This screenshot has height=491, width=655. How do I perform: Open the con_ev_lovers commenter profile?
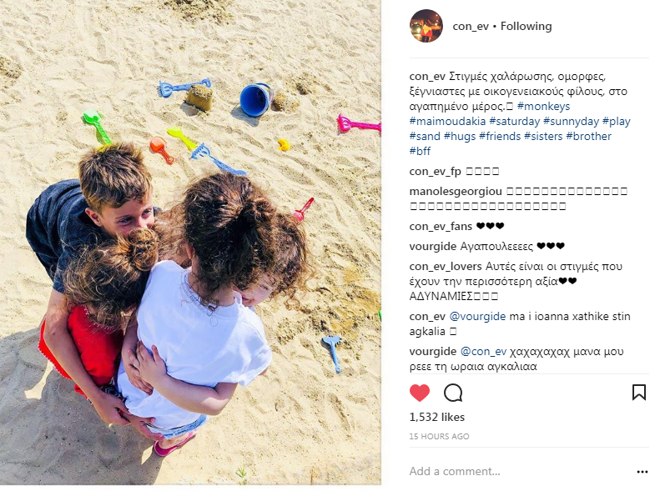tap(446, 267)
